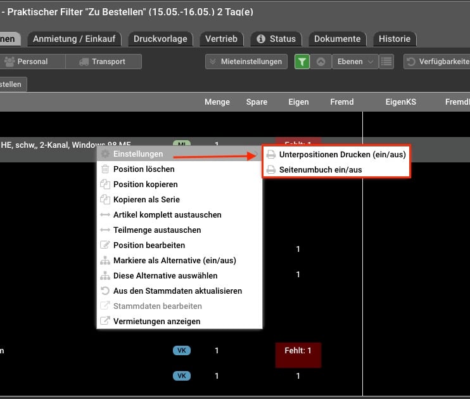Switch to the Druckvorlage tab
Screen dimensions: 470x399
(160, 39)
